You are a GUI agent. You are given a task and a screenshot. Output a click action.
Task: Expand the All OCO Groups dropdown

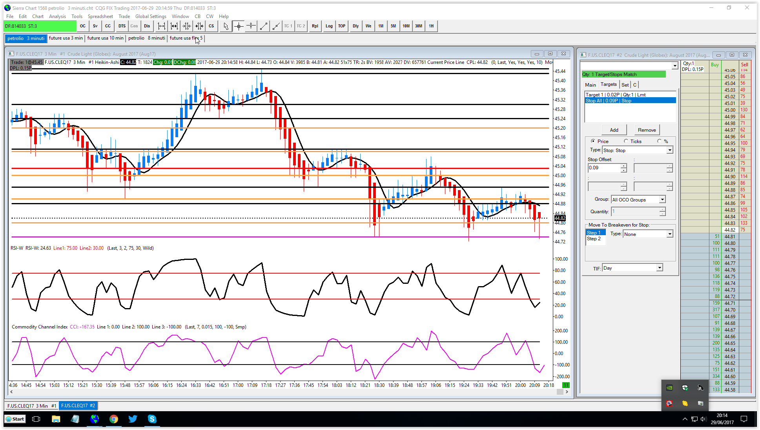(x=662, y=200)
